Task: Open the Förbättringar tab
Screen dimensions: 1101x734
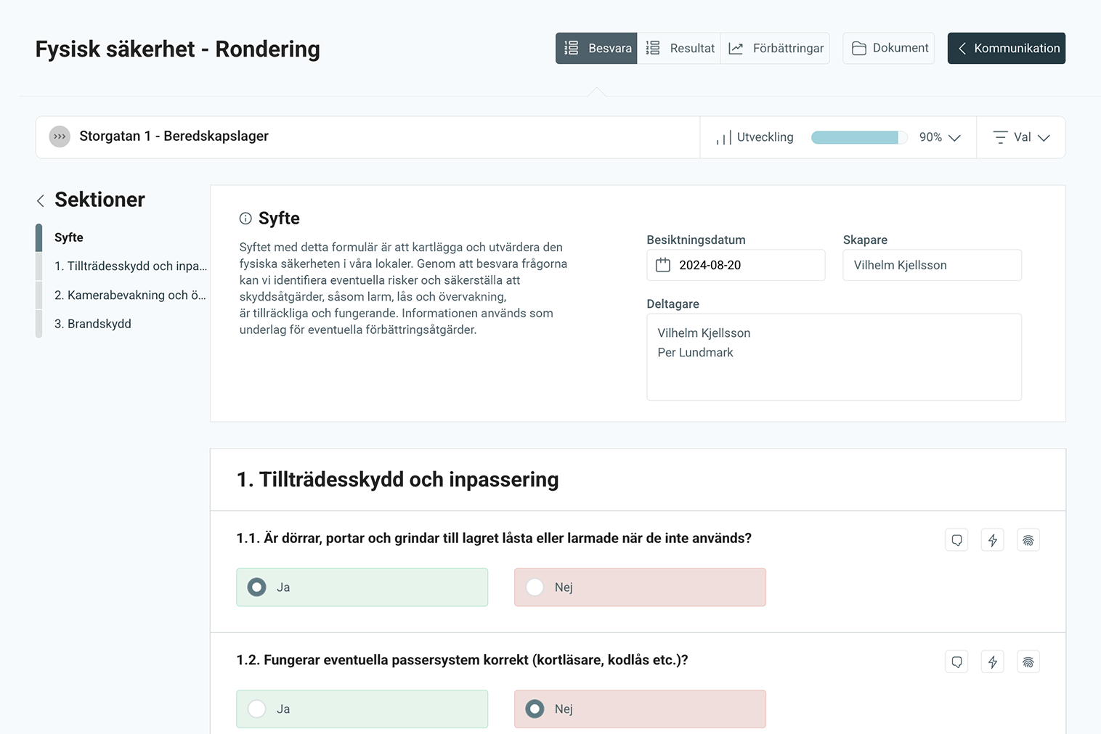Action: pyautogui.click(x=775, y=49)
